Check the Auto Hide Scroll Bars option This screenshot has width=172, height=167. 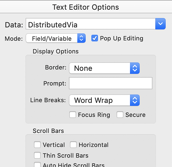pyautogui.click(x=37, y=165)
